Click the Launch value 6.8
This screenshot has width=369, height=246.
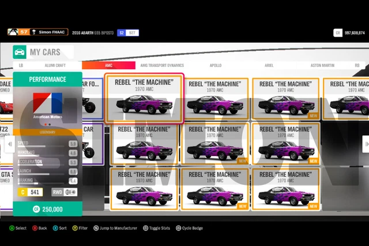(73, 172)
